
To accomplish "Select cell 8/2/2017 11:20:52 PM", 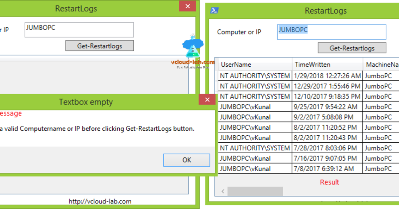I will tap(327, 127).
